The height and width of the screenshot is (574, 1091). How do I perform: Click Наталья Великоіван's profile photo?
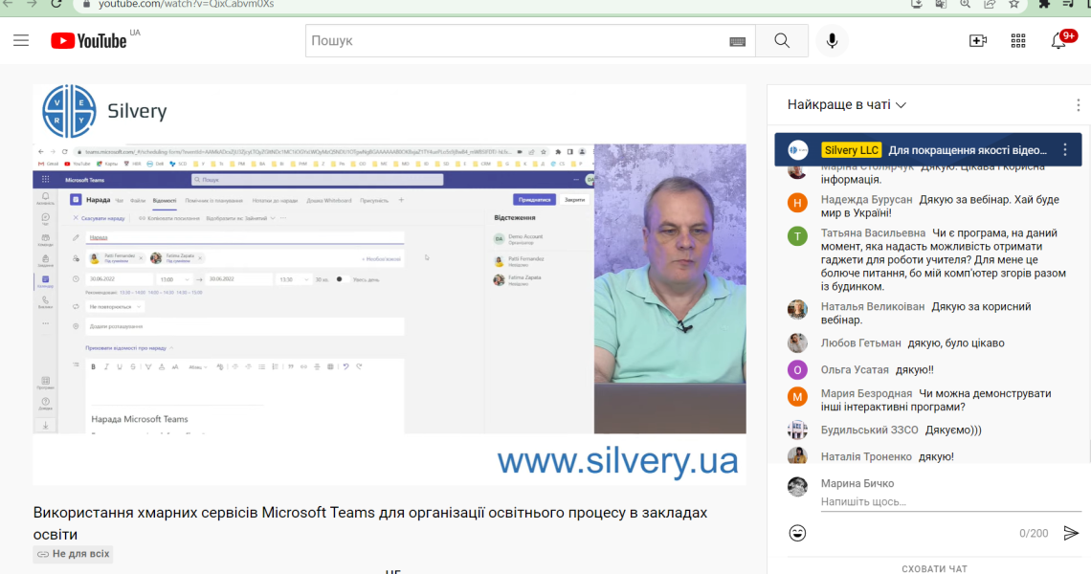pyautogui.click(x=797, y=310)
